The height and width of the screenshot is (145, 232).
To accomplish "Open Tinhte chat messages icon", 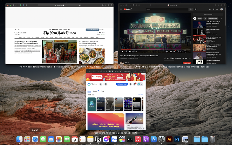I will [130, 84].
